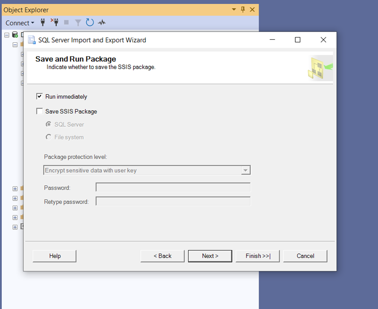Viewport: 378px width, 309px height.
Task: Open the Activity Monitor pulse icon
Action: pos(102,23)
